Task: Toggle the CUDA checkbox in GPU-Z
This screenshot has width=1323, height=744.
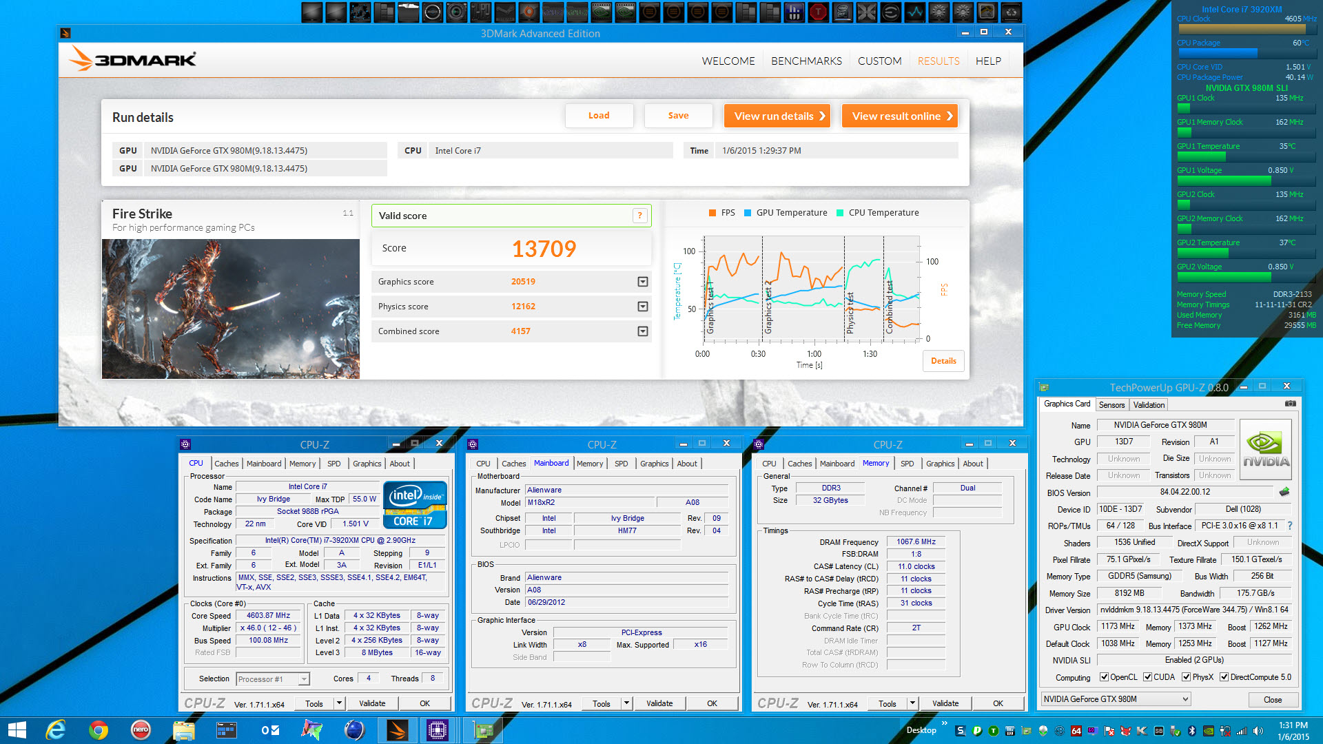Action: coord(1147,677)
